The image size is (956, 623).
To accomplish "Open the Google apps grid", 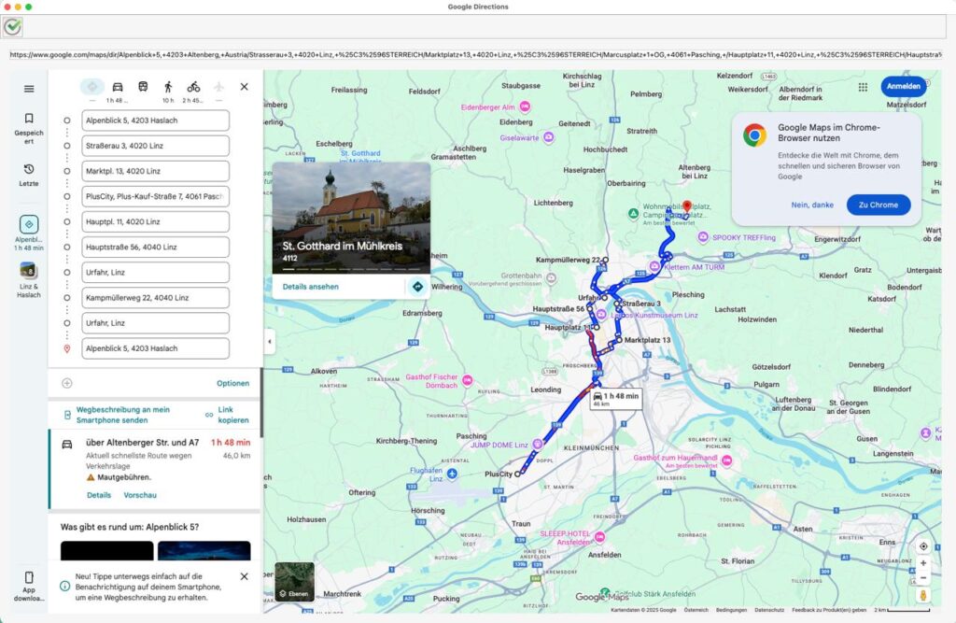I will click(x=863, y=86).
